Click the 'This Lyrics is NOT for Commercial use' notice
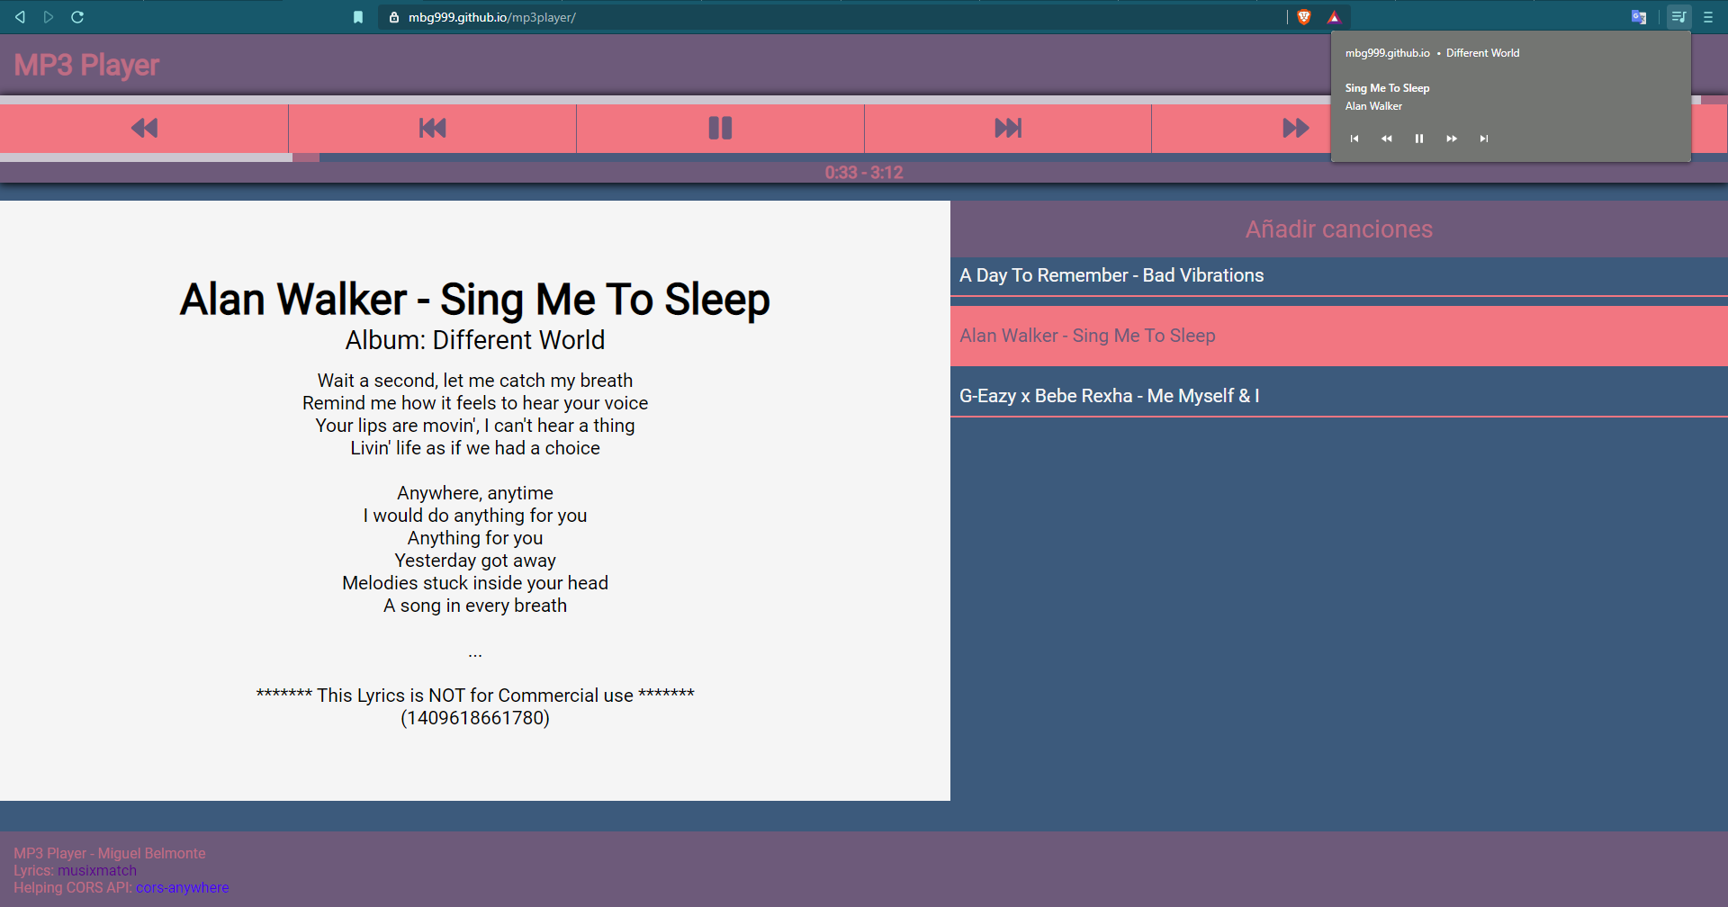The width and height of the screenshot is (1728, 907). coord(475,696)
